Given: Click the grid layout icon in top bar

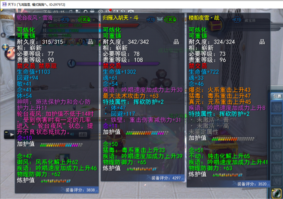Looking at the screenshot, I should 78,11.
